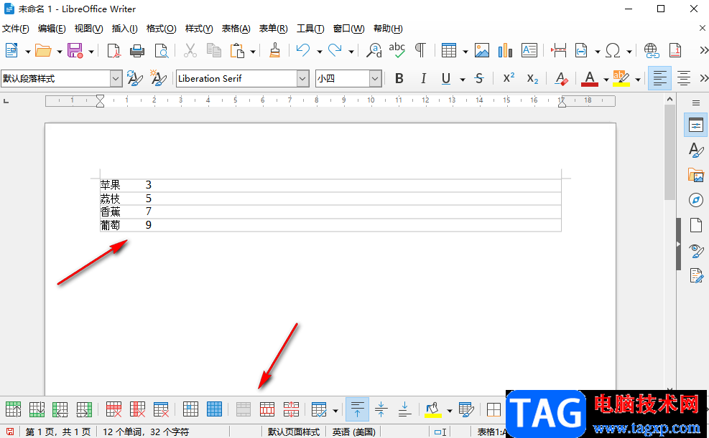709x438 pixels.
Task: Toggle Superscript
Action: (x=509, y=78)
